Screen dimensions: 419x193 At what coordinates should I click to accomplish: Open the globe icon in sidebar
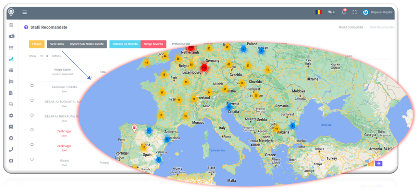pyautogui.click(x=11, y=70)
